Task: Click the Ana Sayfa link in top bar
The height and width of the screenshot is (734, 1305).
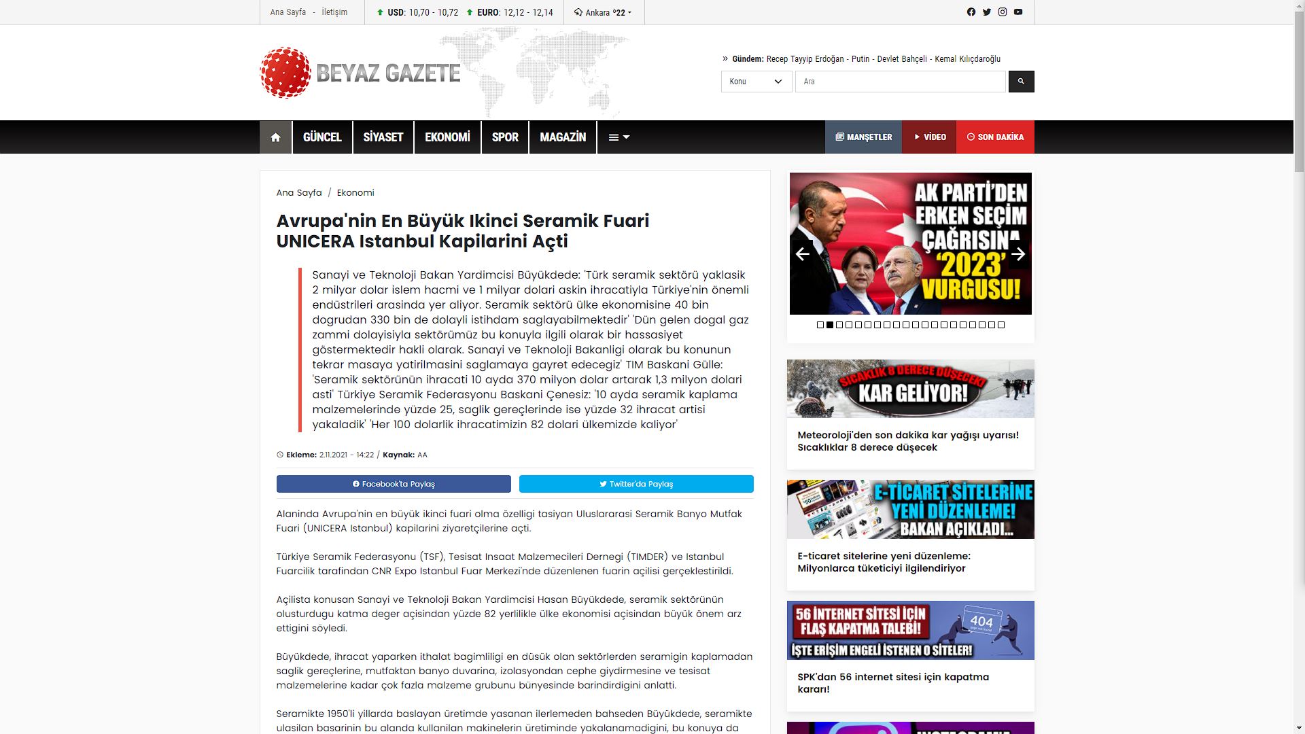Action: pos(288,12)
